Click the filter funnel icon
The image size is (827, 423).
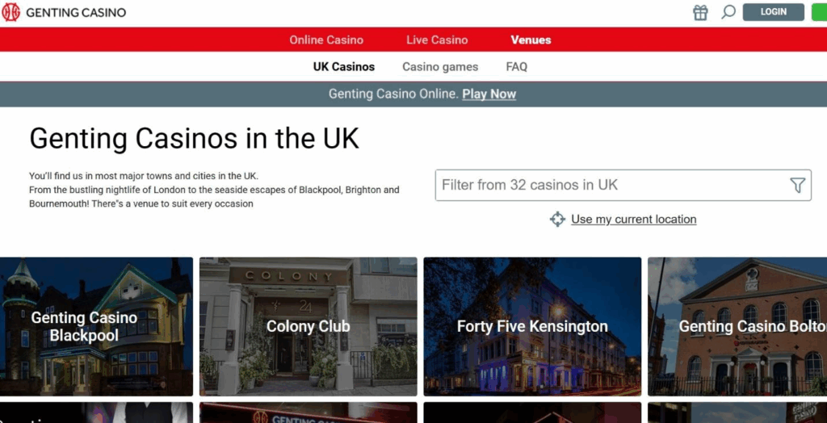797,185
